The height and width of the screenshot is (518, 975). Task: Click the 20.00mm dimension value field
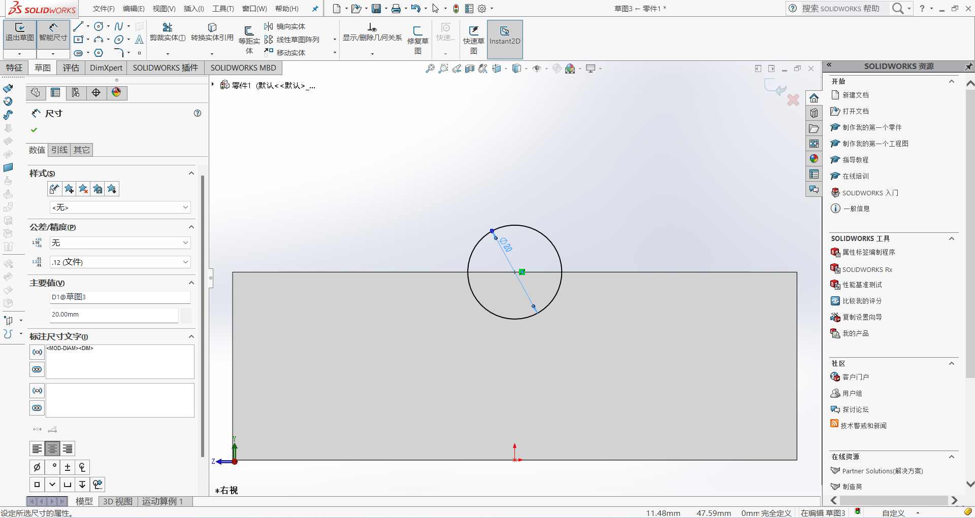click(114, 315)
